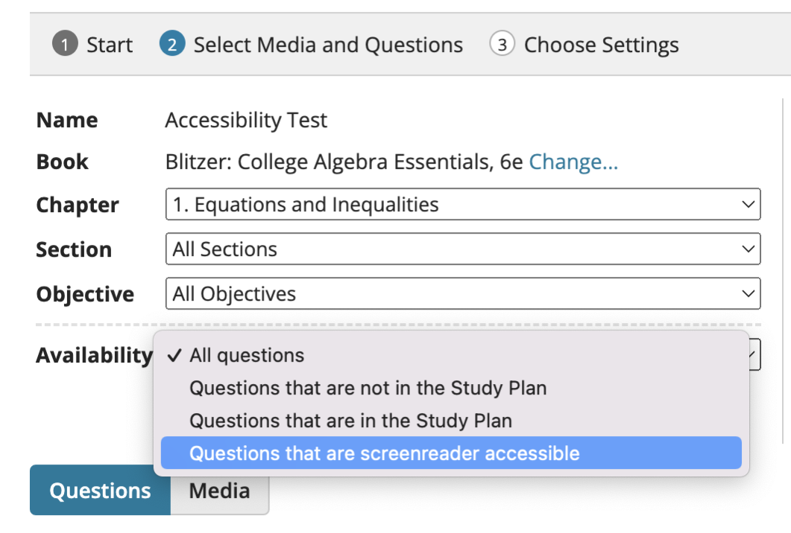
Task: Switch to the Questions tab
Action: click(100, 491)
